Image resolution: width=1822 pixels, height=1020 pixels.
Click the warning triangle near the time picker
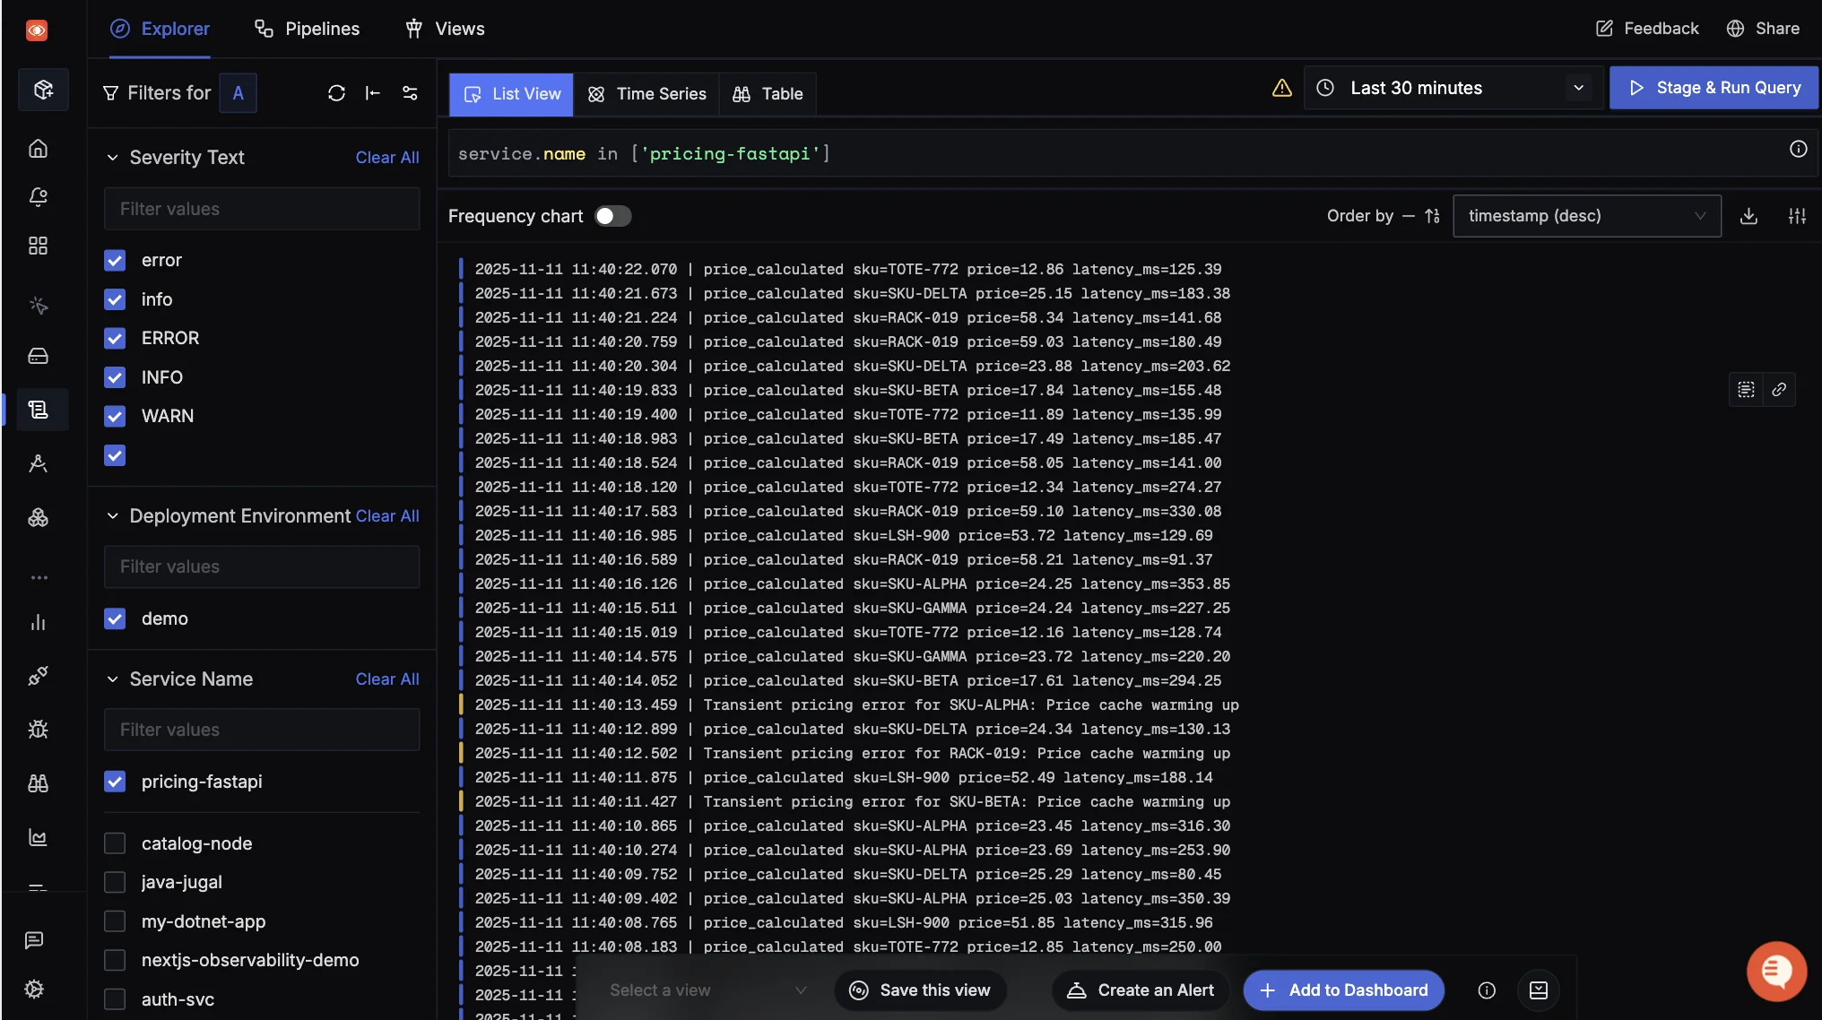[x=1281, y=88]
